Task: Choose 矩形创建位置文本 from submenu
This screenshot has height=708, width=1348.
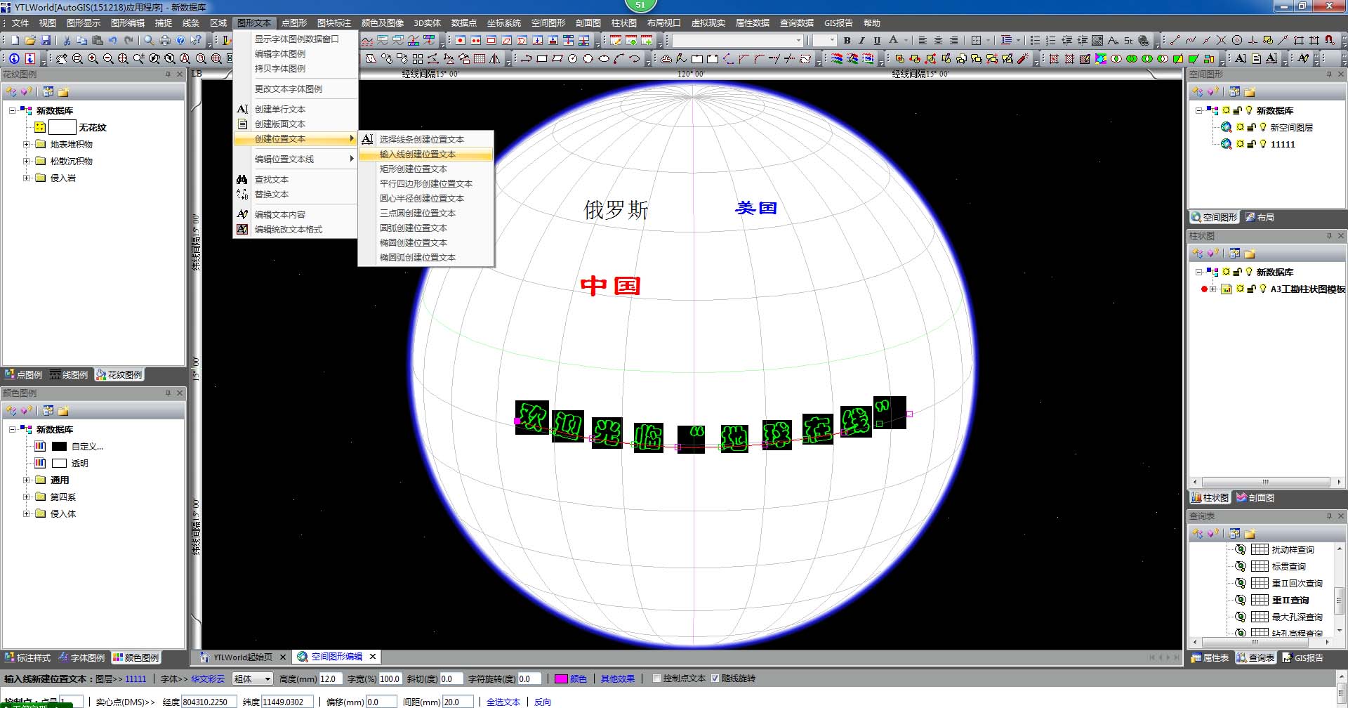Action: (x=425, y=169)
